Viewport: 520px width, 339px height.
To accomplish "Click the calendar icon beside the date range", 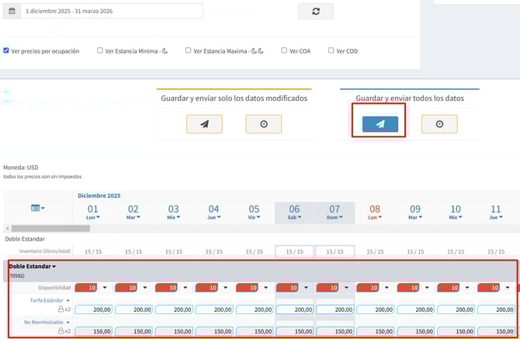I will click(x=12, y=12).
